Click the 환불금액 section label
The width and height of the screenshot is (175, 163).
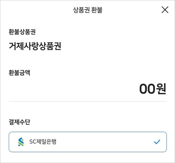[19, 73]
